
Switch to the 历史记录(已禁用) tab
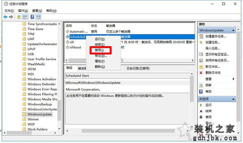coord(138,68)
